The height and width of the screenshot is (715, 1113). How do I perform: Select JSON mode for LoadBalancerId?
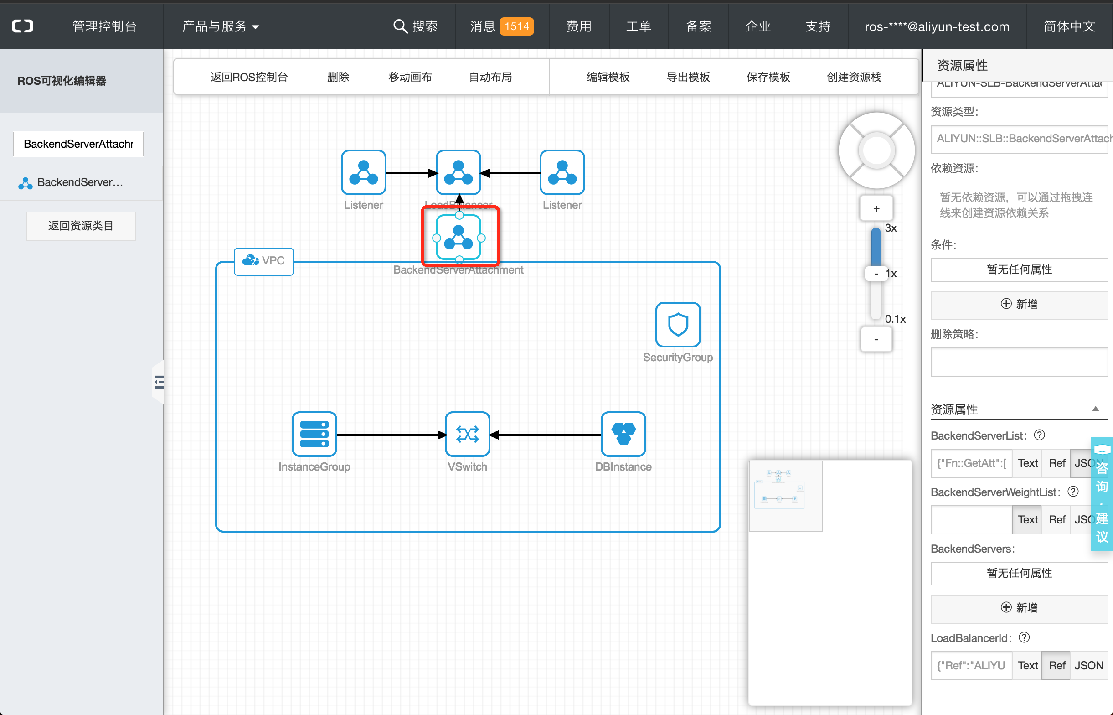point(1089,665)
